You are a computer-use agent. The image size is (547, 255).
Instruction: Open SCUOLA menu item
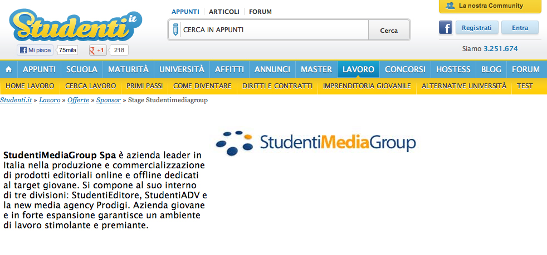point(82,69)
